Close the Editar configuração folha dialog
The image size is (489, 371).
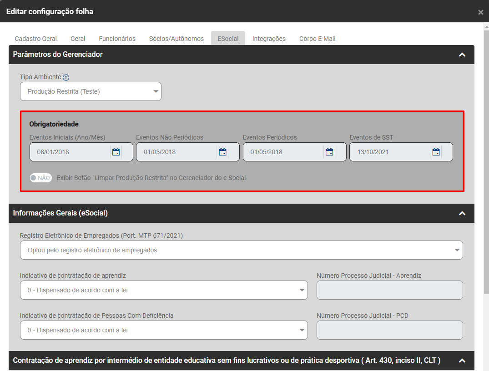click(x=480, y=12)
